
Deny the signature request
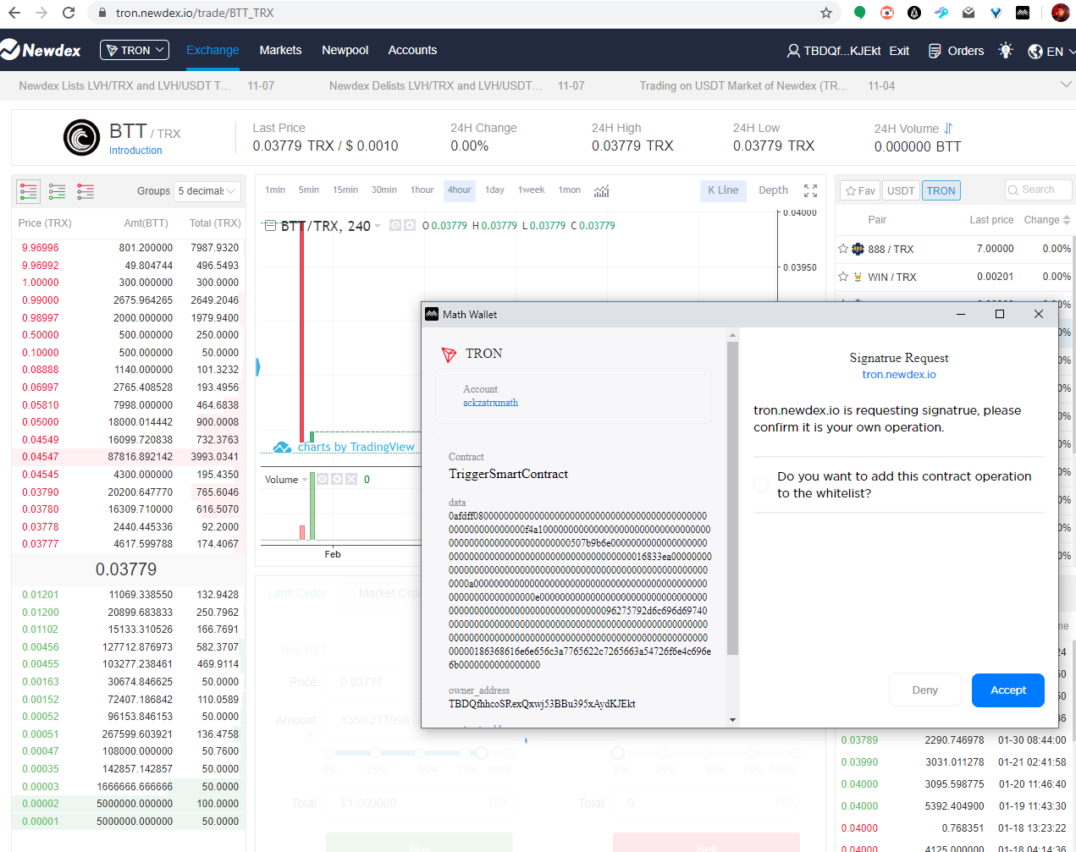point(925,690)
